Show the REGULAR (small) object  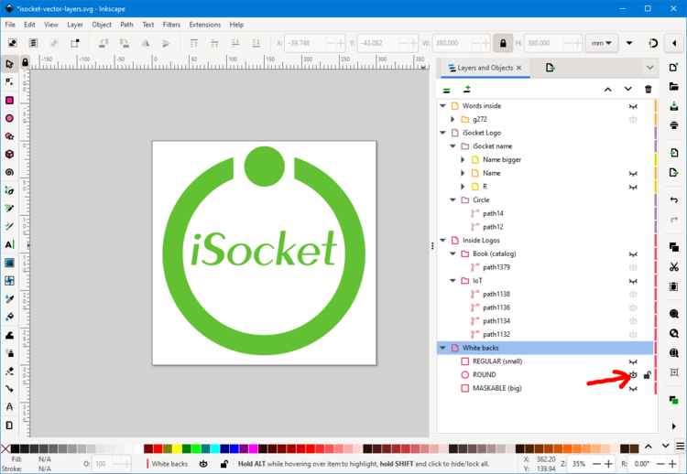[633, 361]
